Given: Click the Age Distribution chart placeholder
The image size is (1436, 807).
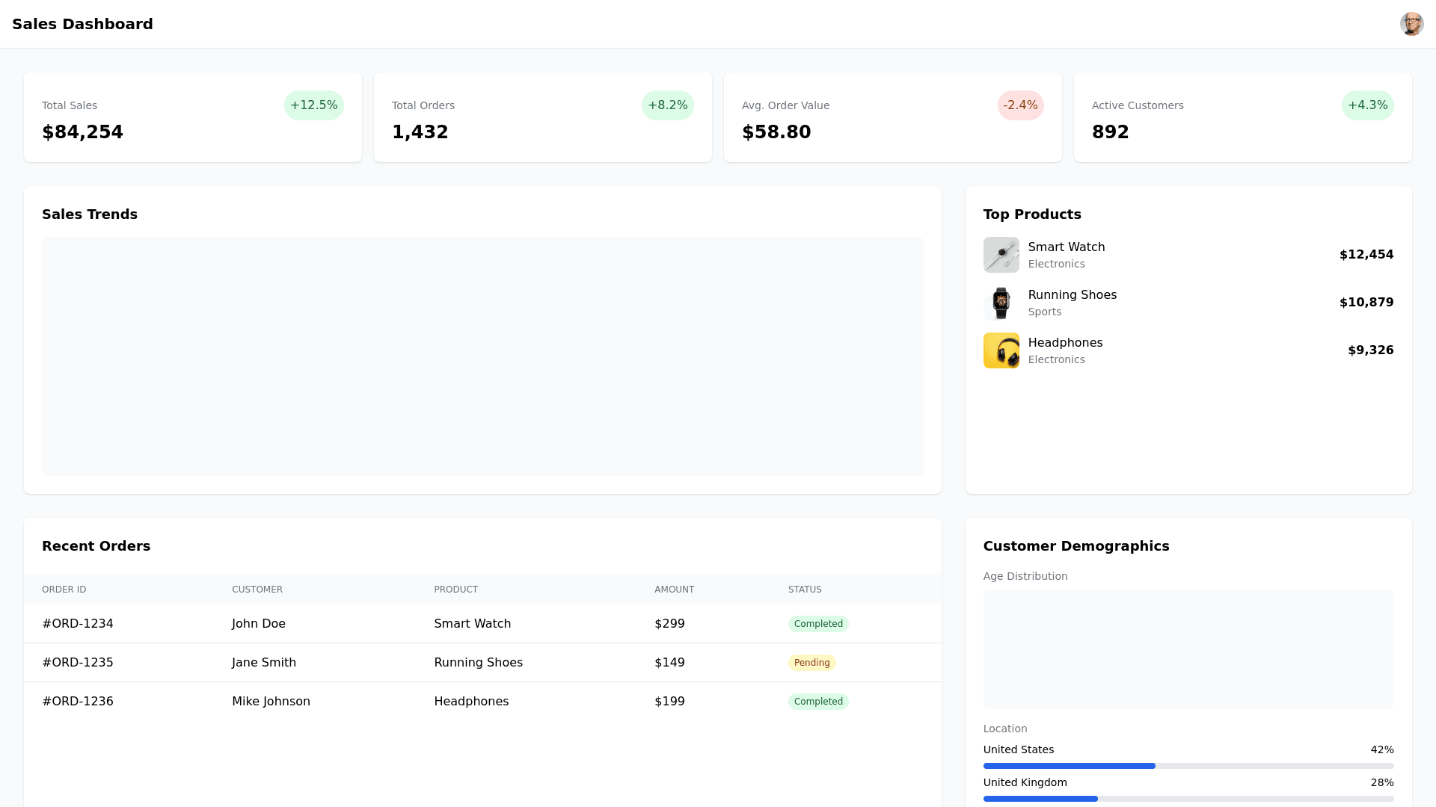Looking at the screenshot, I should [x=1188, y=649].
